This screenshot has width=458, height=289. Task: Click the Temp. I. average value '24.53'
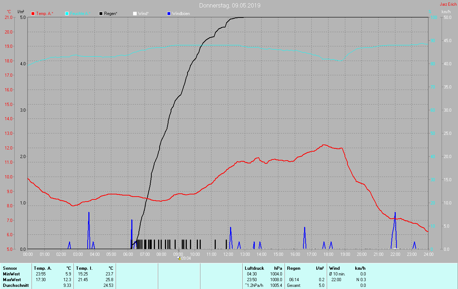point(108,285)
